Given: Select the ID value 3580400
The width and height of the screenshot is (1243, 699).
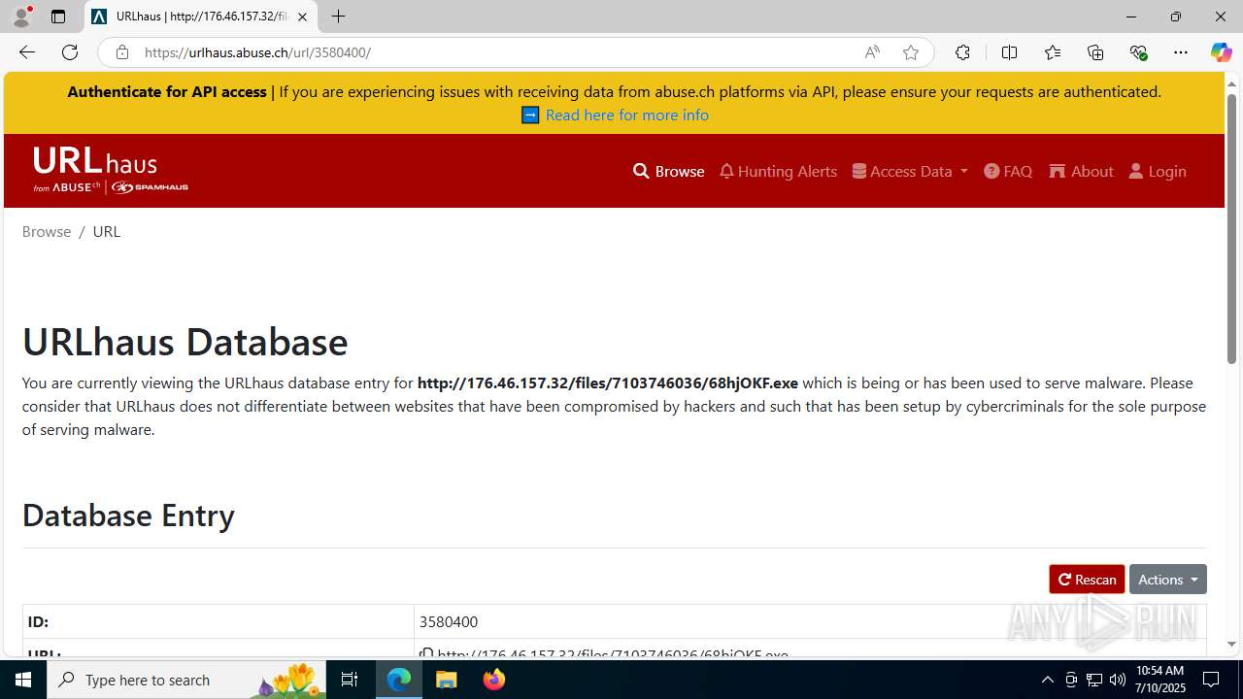Looking at the screenshot, I should [x=449, y=621].
